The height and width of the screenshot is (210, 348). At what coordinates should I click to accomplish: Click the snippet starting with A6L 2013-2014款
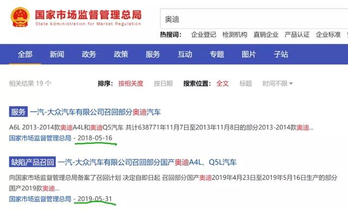coord(161,127)
